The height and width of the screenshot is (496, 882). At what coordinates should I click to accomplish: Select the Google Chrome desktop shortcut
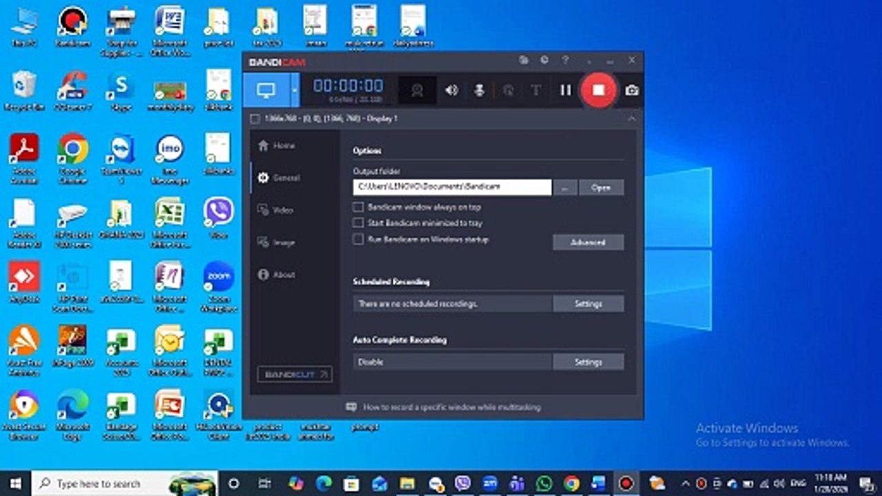tap(72, 158)
